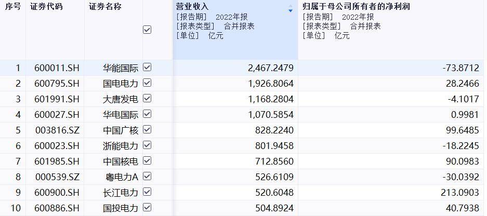
Task: Select stock code 600795.SH
Action: click(x=57, y=84)
